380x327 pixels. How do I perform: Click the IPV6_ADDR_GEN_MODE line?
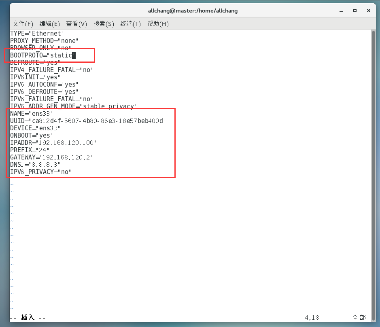click(x=73, y=106)
